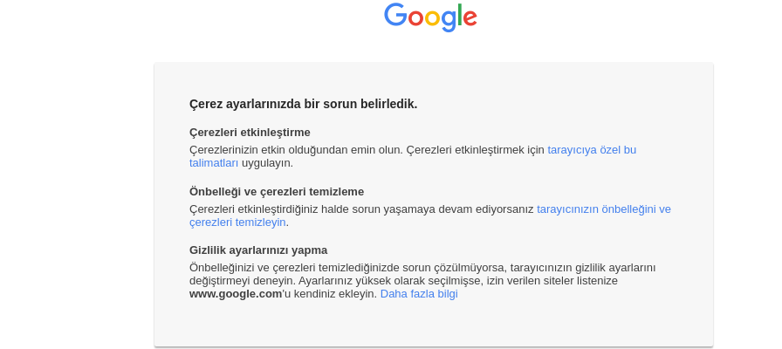Open 'tarayıcınızın önbelleğini ve' link
Viewport: 782px width, 349px height.
coord(604,209)
